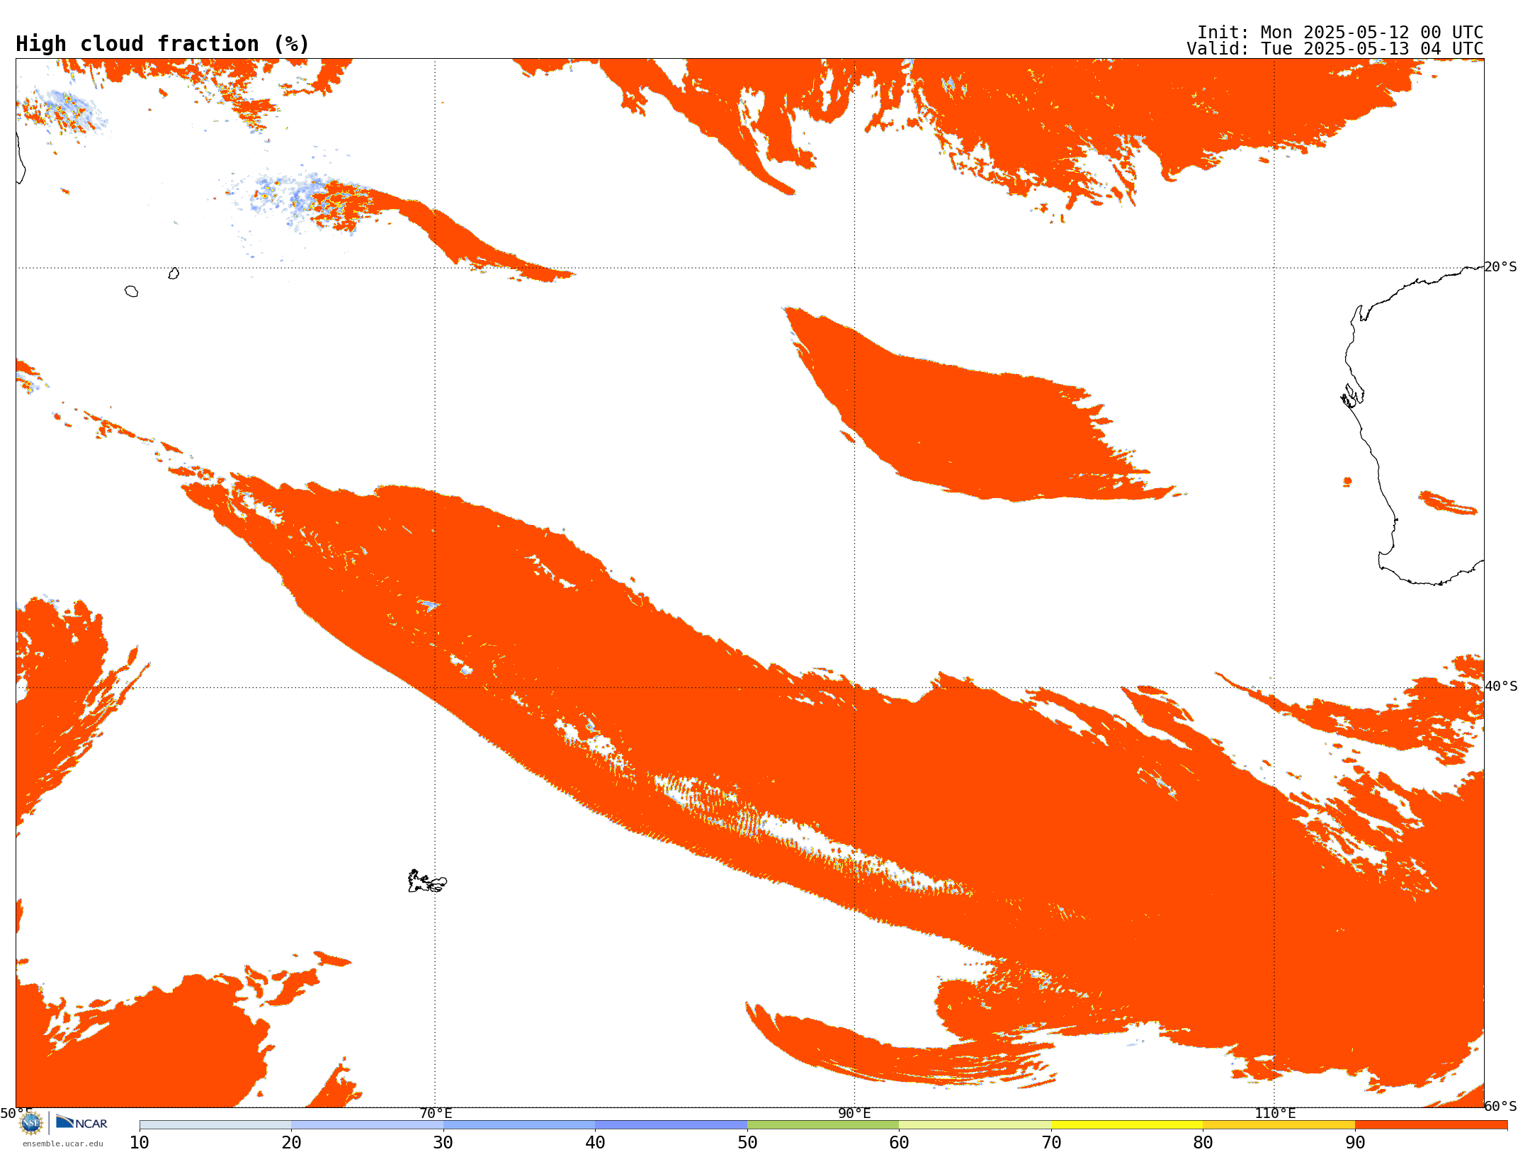The image size is (1530, 1152).
Task: Click the colorbar tick label 60
Action: (899, 1142)
